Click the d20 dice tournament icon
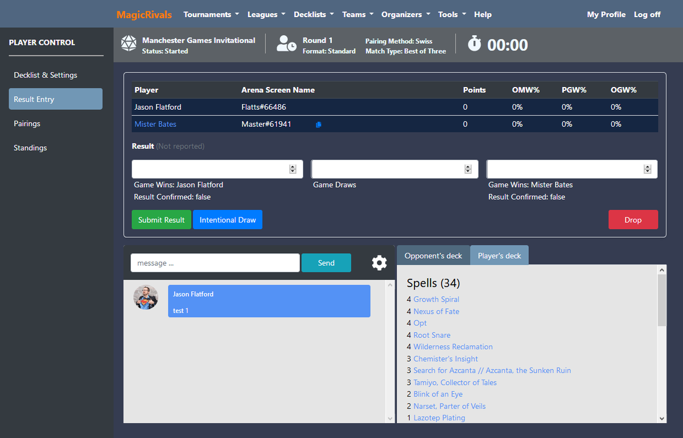This screenshot has height=438, width=683. pos(129,44)
